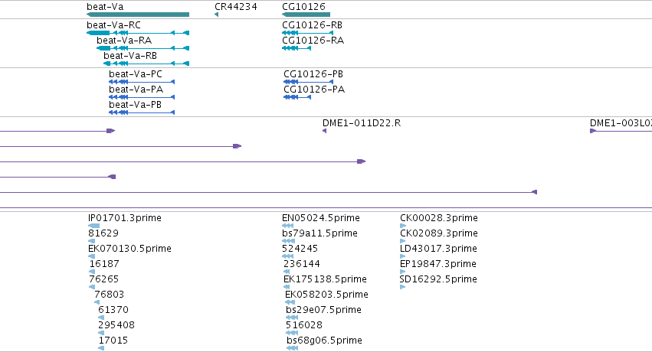Viewport: 652px width, 352px height.
Task: Select IP01701.3prime EST label
Action: click(125, 218)
